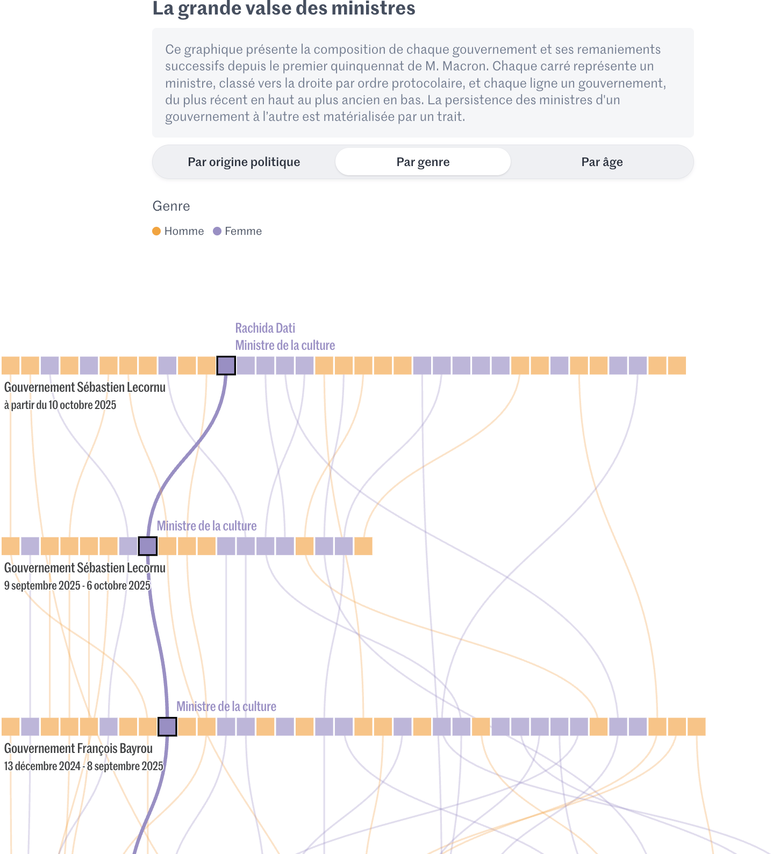Click the "à partir du 10 octobre 2025" date text

point(60,405)
